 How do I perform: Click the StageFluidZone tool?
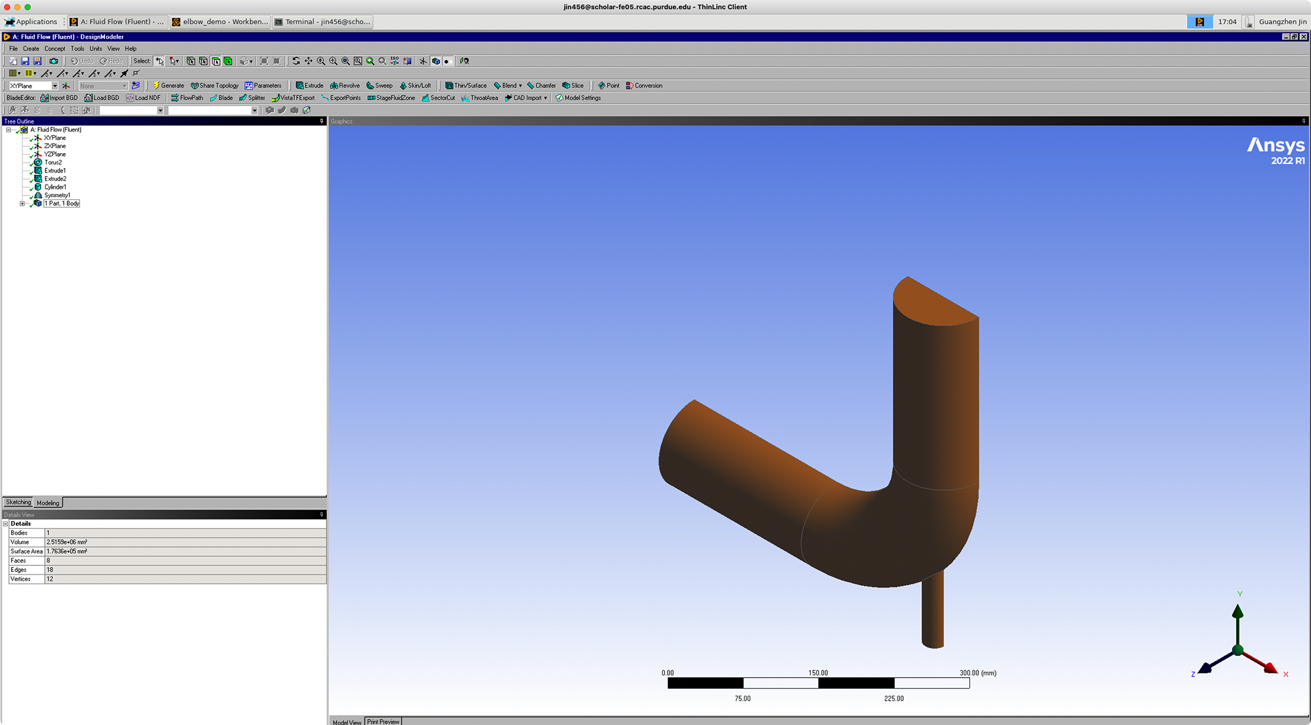[391, 98]
